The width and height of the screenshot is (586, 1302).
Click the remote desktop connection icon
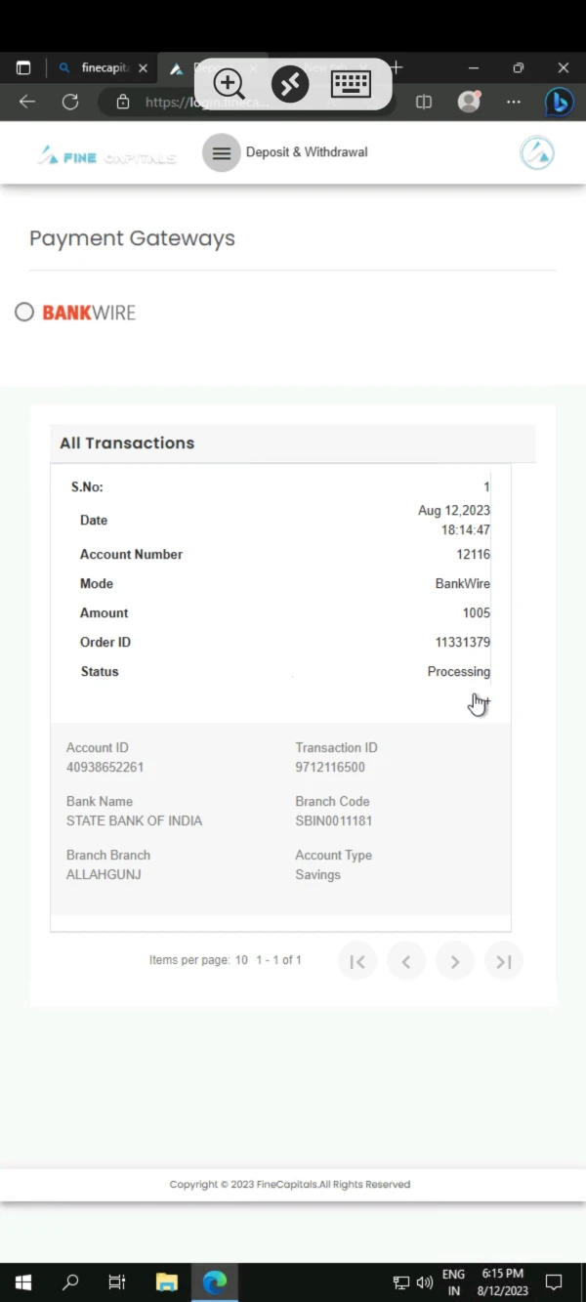click(x=290, y=84)
